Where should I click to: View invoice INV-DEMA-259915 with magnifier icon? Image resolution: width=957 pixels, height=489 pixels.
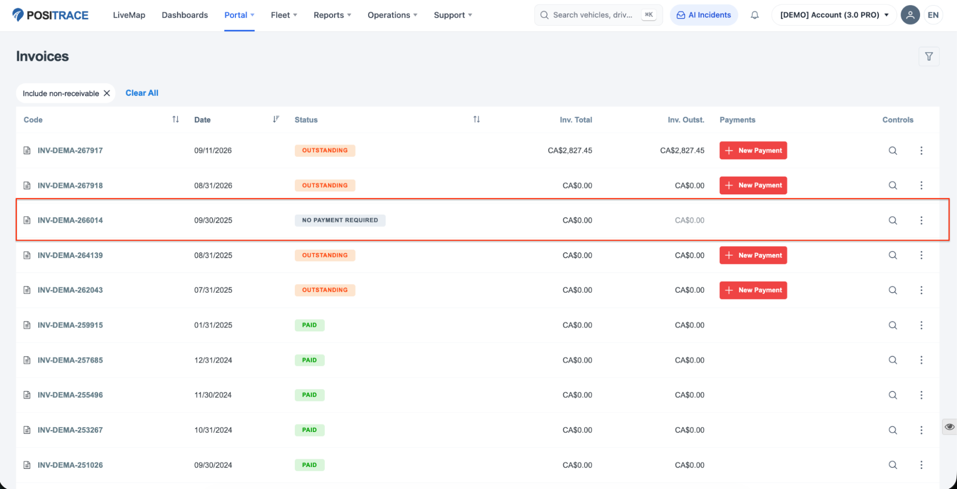coord(893,325)
